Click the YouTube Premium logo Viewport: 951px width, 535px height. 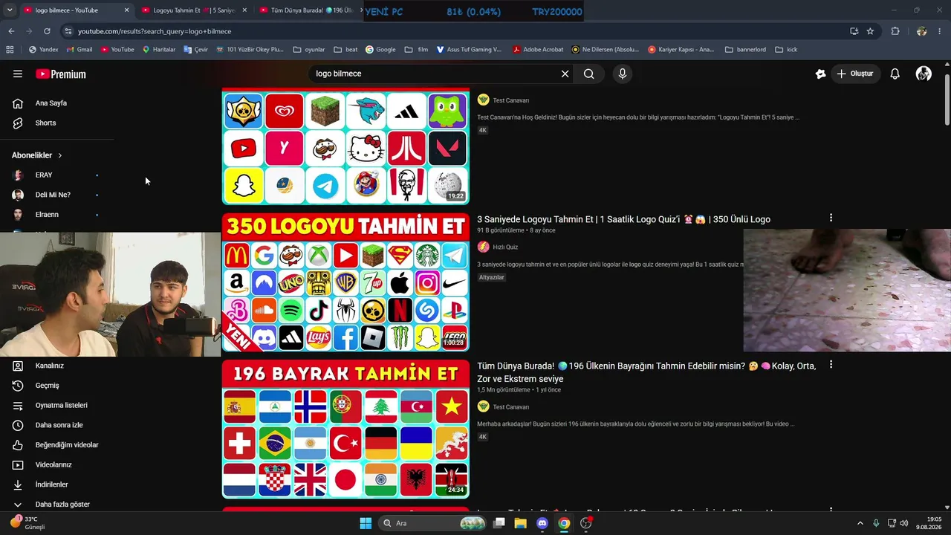pyautogui.click(x=61, y=74)
